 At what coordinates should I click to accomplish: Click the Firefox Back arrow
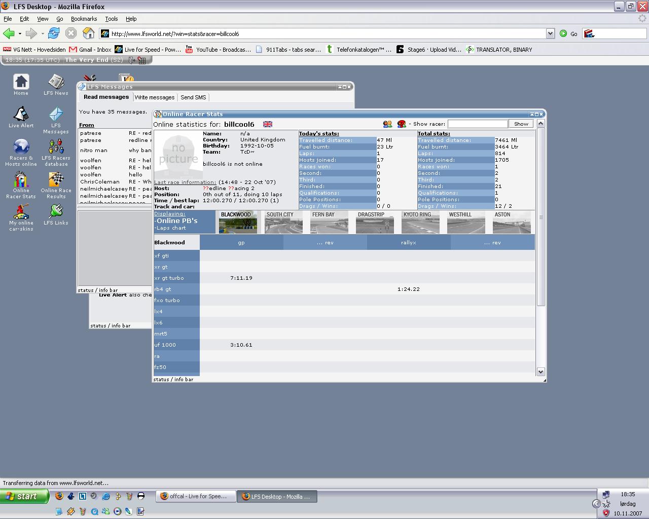9,33
